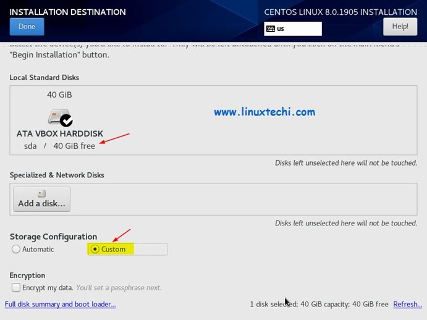Click the Done button
The image size is (427, 320).
(x=27, y=27)
